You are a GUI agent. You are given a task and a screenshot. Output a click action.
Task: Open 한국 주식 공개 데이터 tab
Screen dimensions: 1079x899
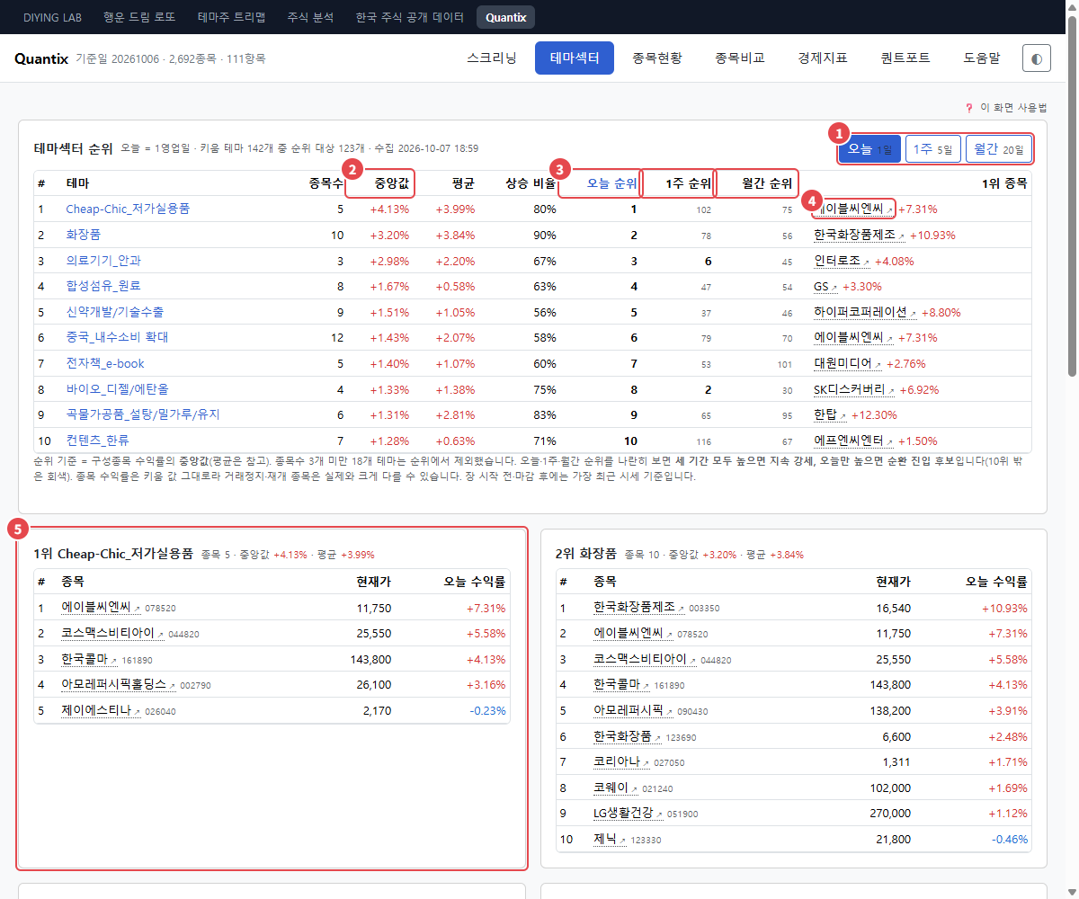click(409, 17)
